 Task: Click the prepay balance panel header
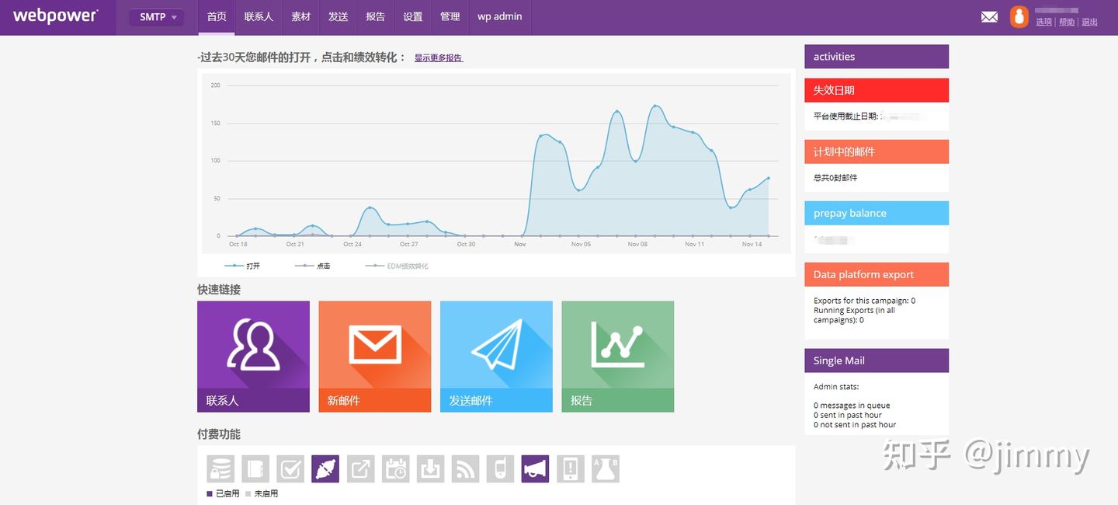(877, 213)
